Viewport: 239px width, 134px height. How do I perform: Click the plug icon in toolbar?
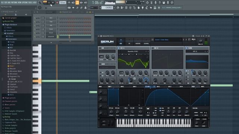point(143,7)
